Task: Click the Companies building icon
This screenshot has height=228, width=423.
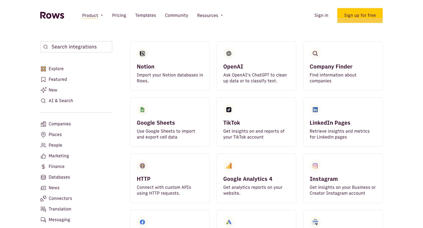Action: (43, 124)
